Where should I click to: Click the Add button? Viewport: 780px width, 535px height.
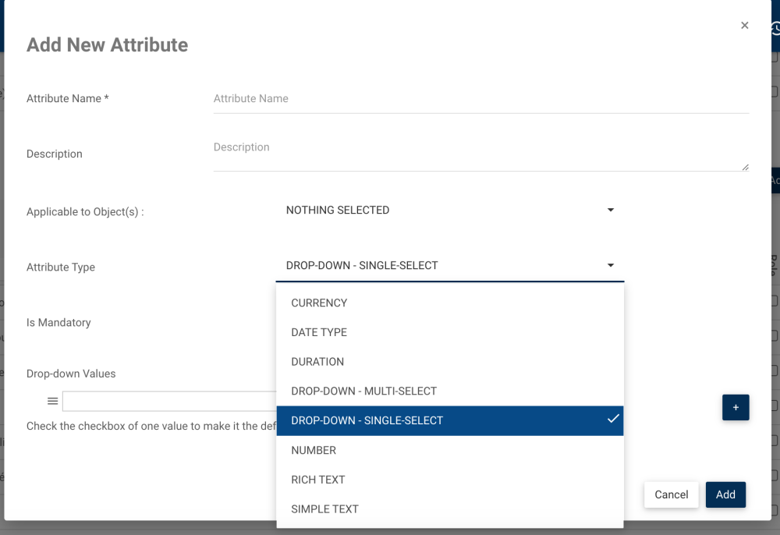coord(725,494)
